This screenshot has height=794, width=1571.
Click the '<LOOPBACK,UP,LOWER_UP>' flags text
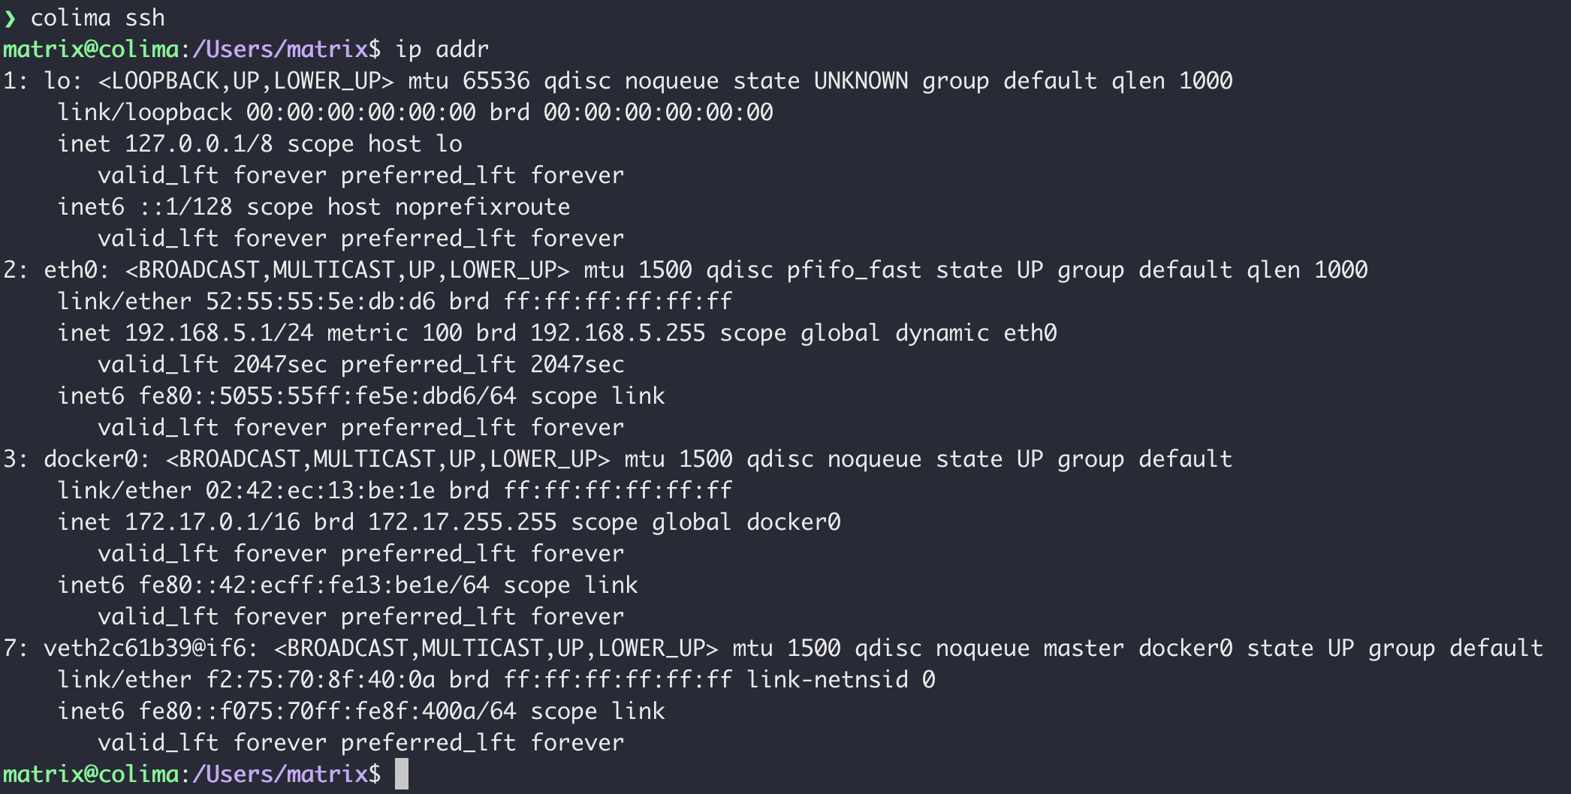246,81
